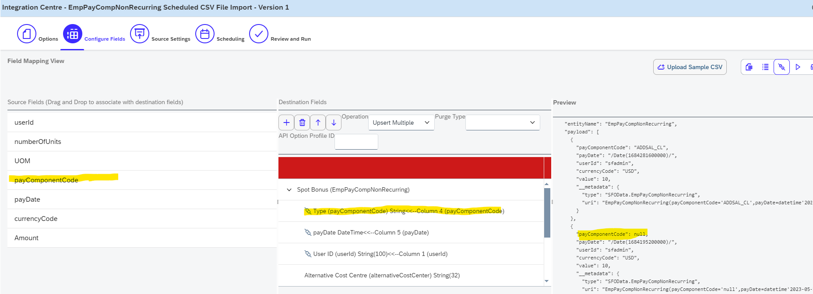Click mapping link icon on Type (payComponentCode) row
The image size is (813, 294).
click(x=308, y=211)
